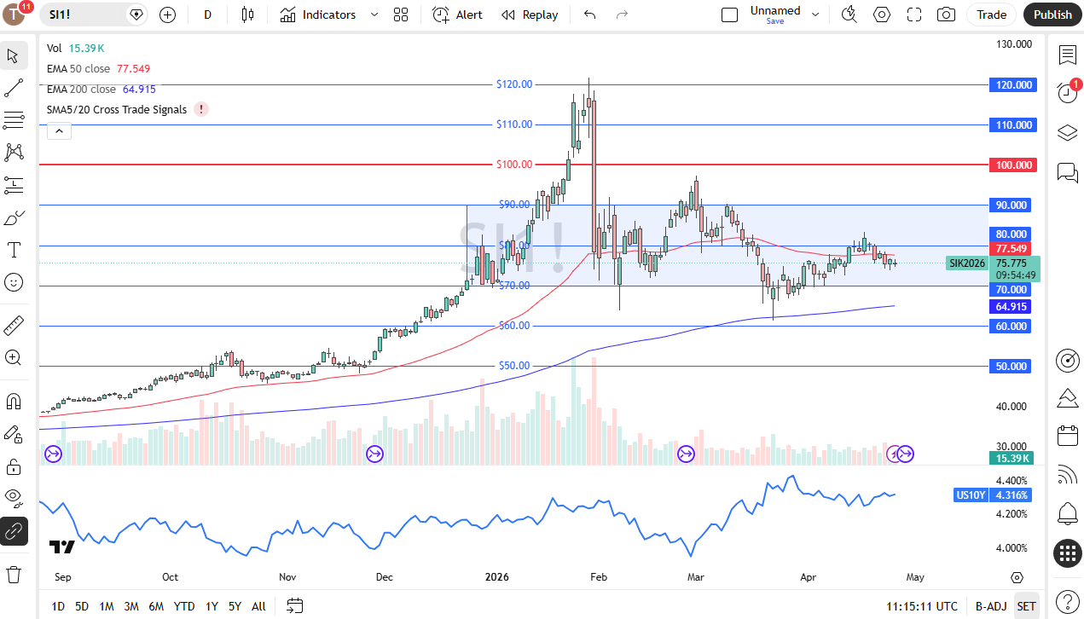
Task: Toggle the SET settlement price option
Action: pyautogui.click(x=1027, y=606)
